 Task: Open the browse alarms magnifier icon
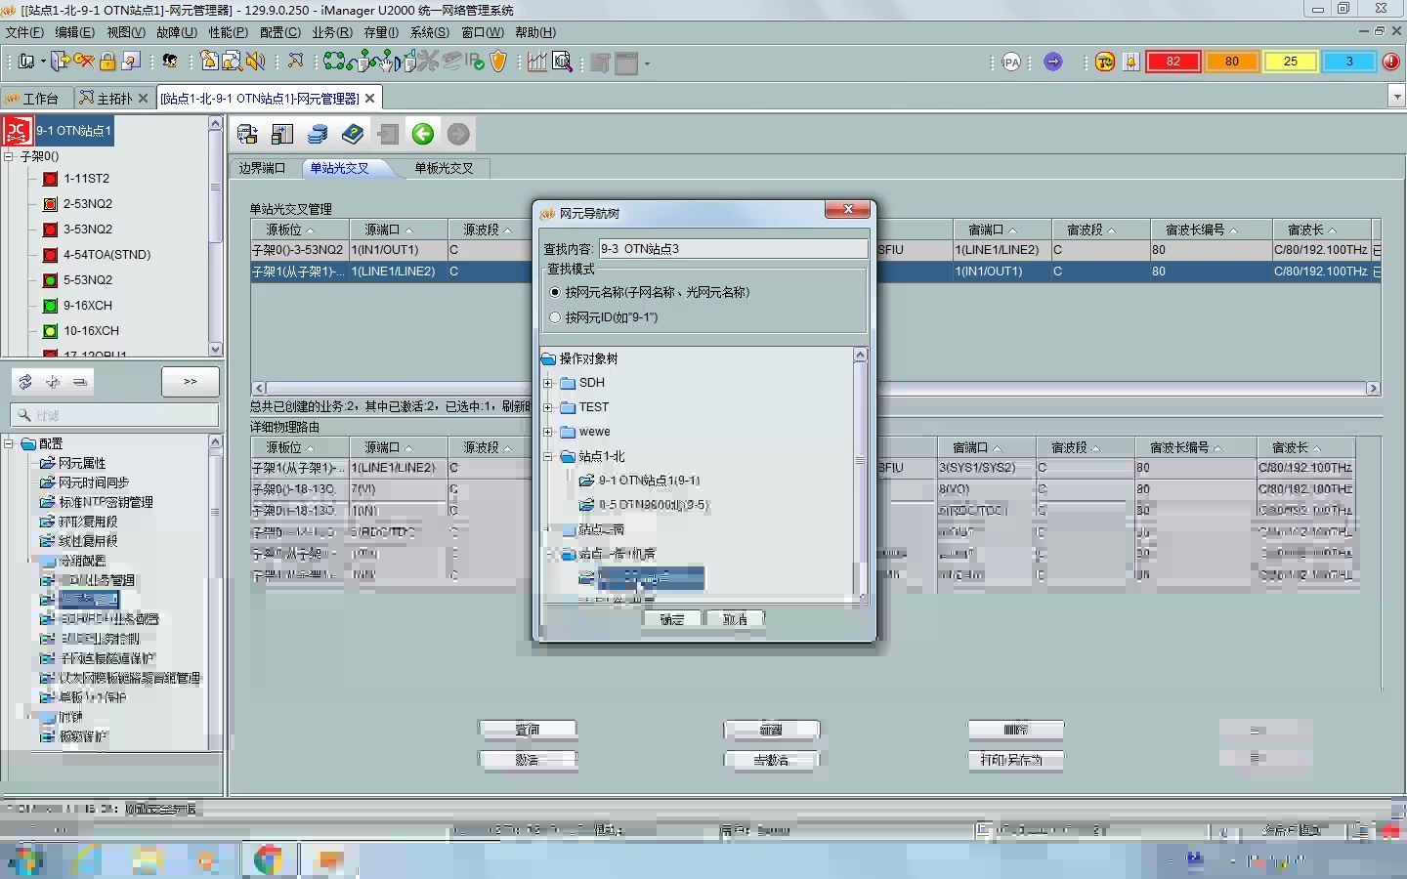tap(232, 62)
